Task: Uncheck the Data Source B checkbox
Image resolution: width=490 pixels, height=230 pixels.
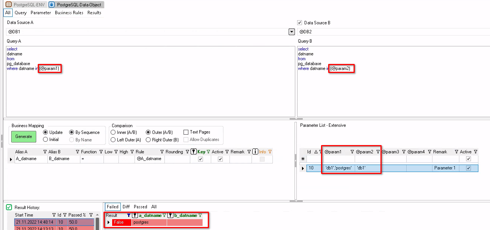Action: tap(299, 23)
